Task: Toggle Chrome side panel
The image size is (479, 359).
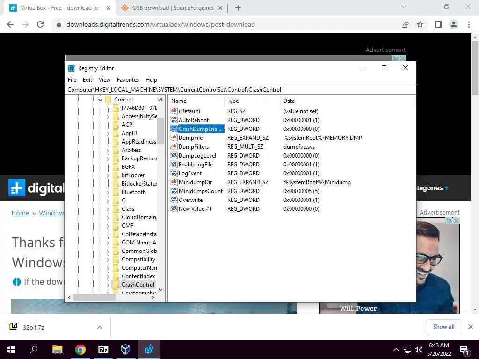Action: [439, 24]
